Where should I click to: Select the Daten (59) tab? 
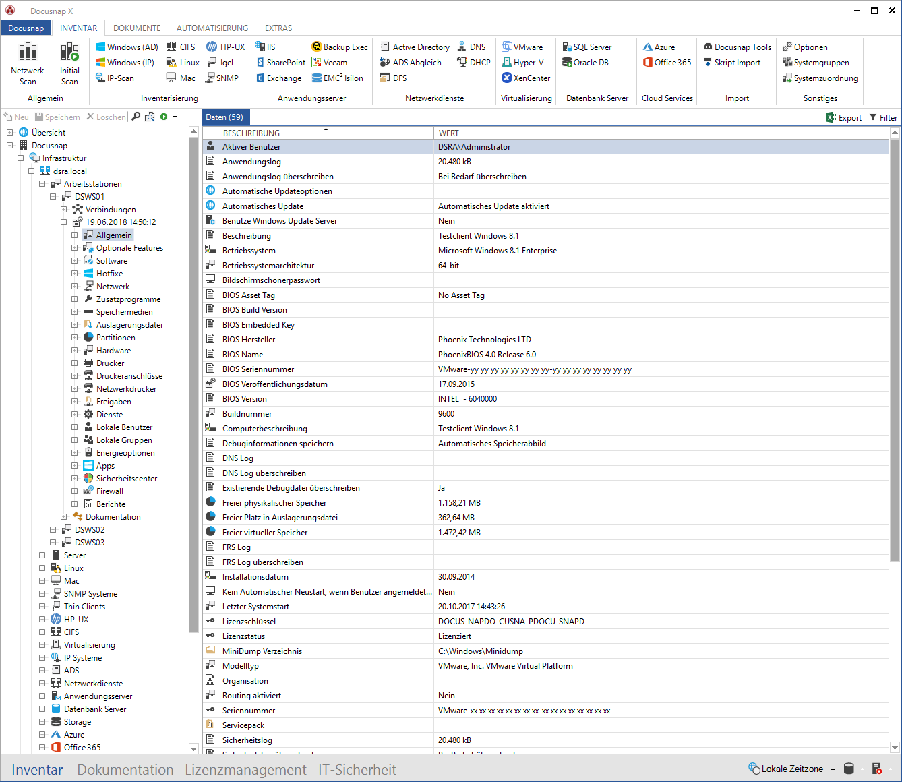click(x=225, y=117)
